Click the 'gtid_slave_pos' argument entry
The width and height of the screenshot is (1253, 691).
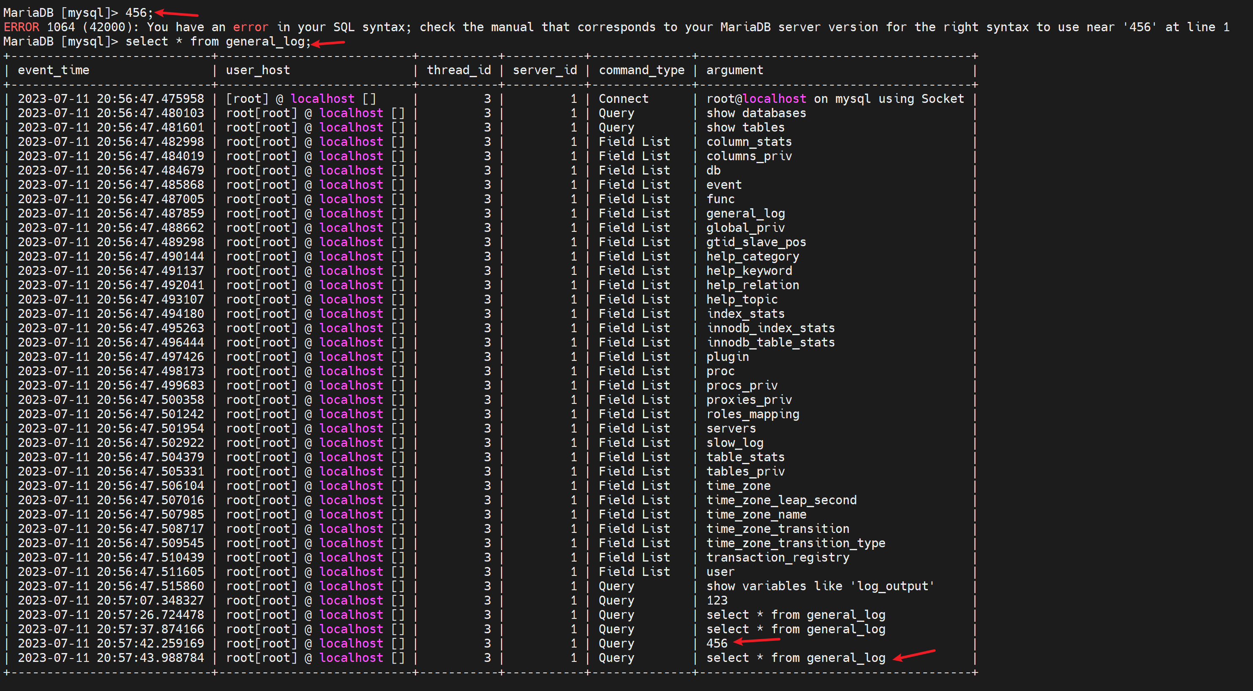(x=756, y=242)
